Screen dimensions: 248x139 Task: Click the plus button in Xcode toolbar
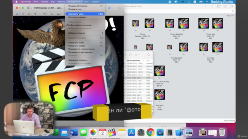[x=205, y=7]
